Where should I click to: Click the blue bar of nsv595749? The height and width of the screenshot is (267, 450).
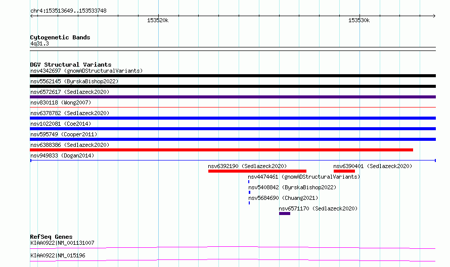point(233,139)
